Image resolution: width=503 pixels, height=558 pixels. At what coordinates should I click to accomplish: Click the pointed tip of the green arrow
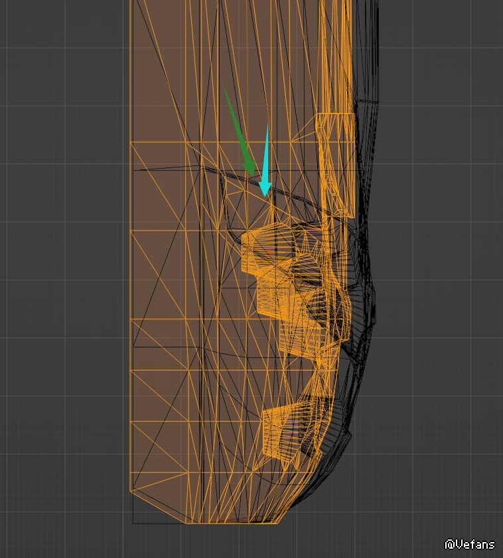pos(253,175)
